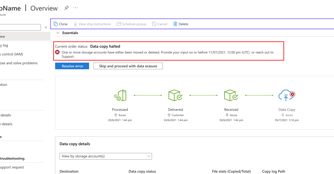Click the red error icon in the status banner
This screenshot has height=174, width=334.
tap(57, 52)
